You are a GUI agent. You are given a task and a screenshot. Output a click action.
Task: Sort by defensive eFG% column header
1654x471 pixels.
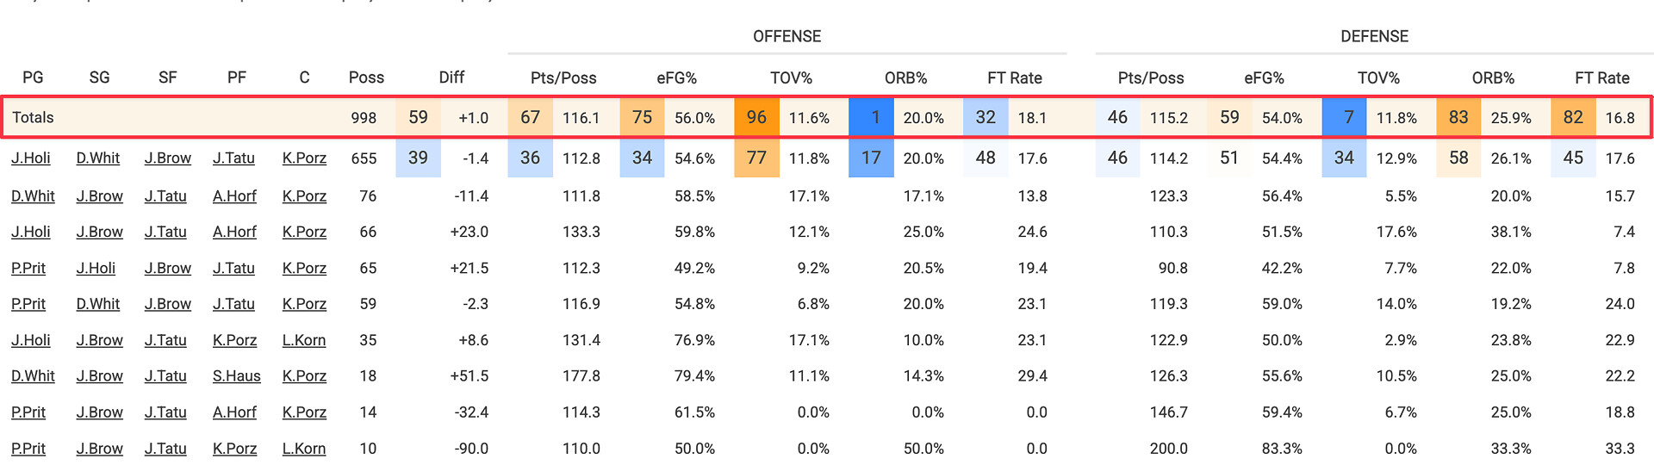[x=1264, y=77]
